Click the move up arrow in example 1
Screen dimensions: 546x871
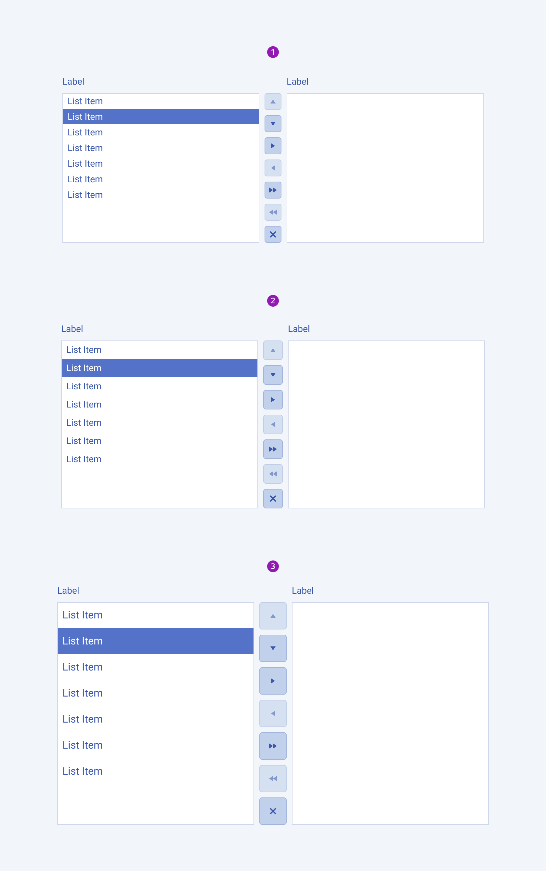point(273,102)
